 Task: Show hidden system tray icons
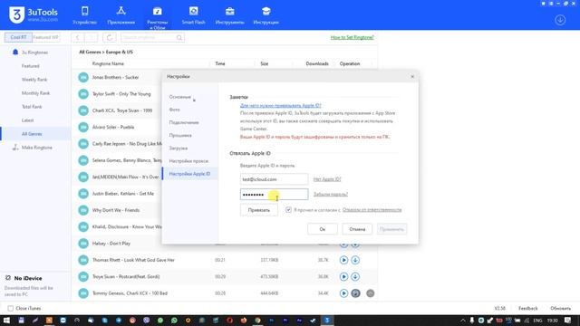pos(462,321)
